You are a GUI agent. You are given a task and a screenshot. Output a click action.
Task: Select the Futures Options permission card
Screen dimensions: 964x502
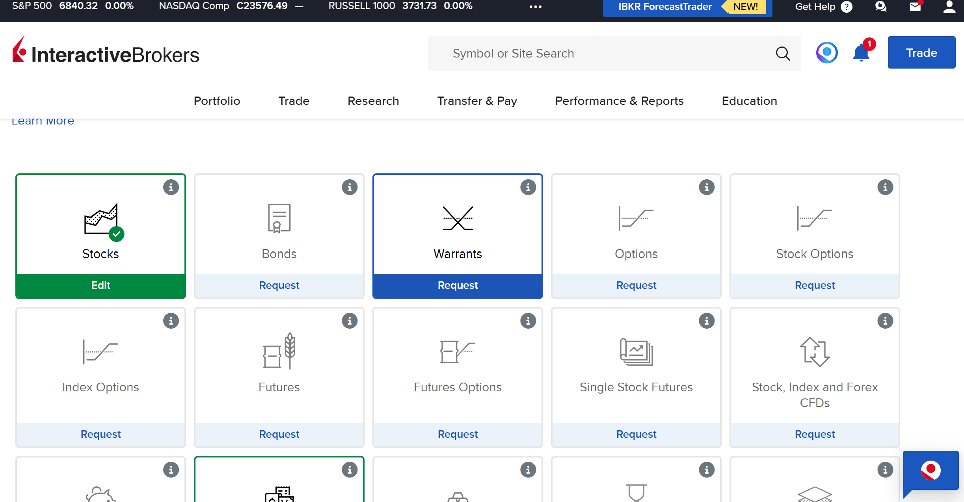458,366
